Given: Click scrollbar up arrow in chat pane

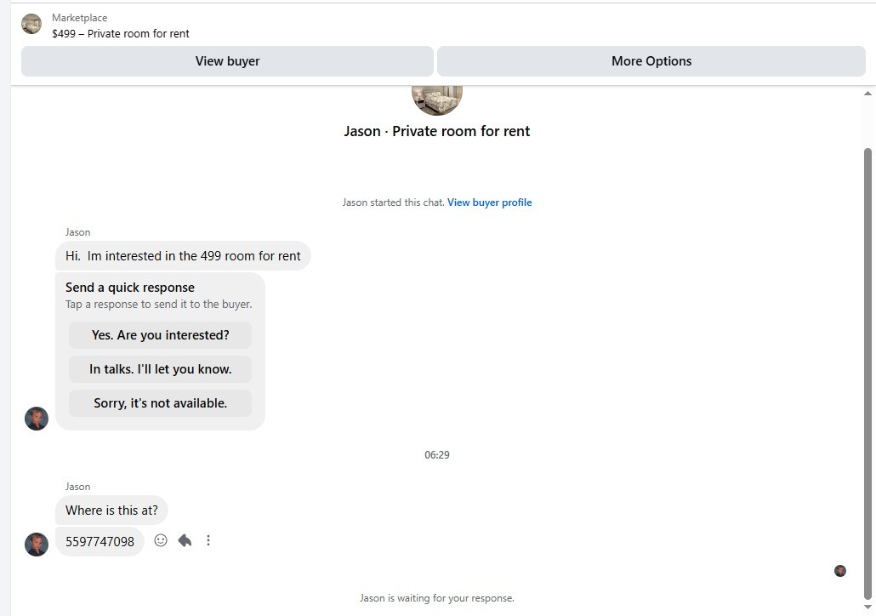Looking at the screenshot, I should pos(867,94).
